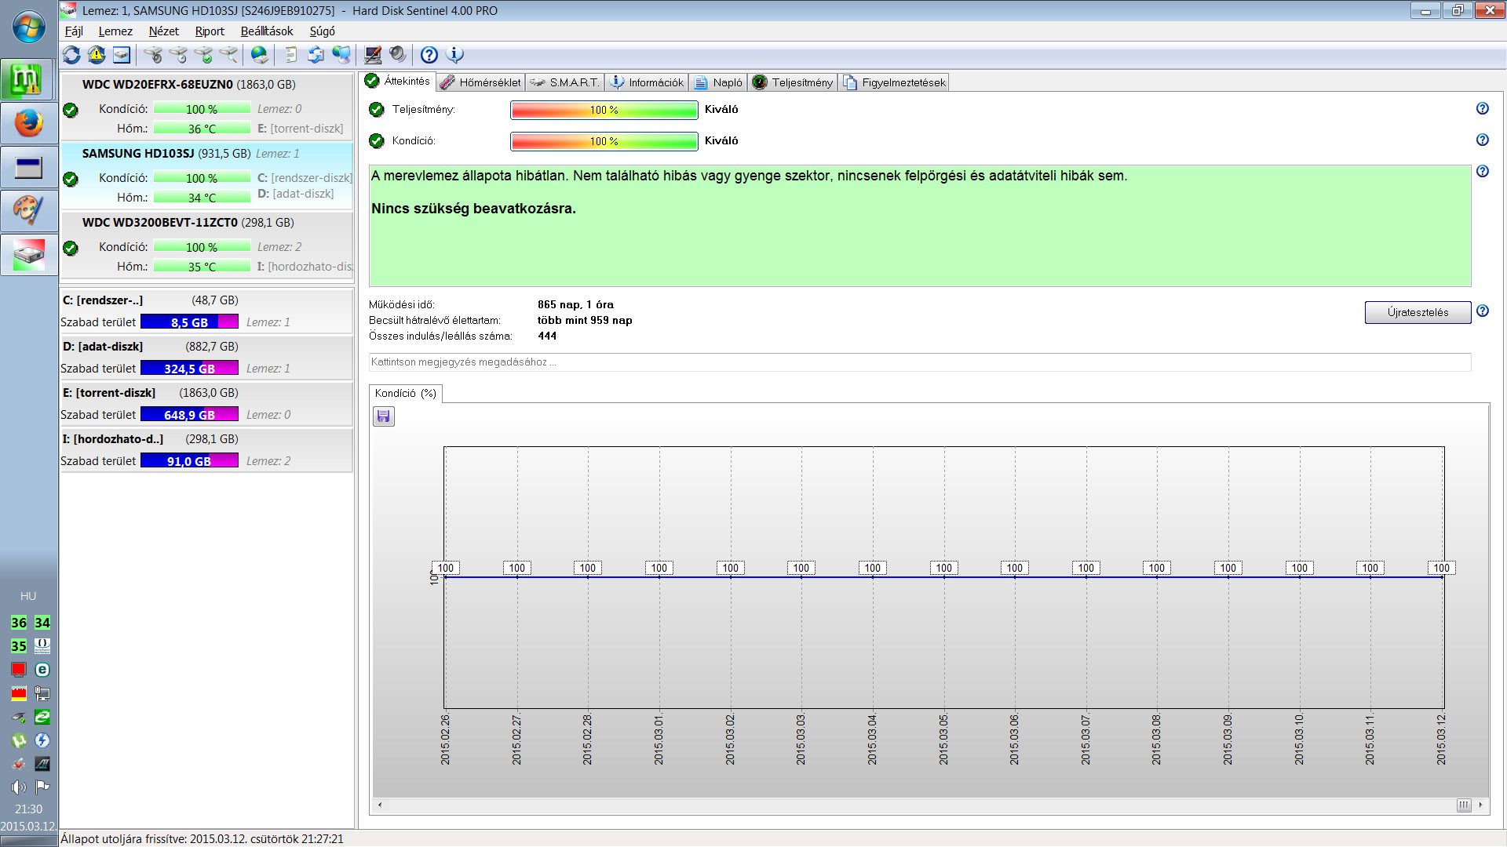Image resolution: width=1507 pixels, height=847 pixels.
Task: Click the HU language indicator
Action: pyautogui.click(x=28, y=596)
